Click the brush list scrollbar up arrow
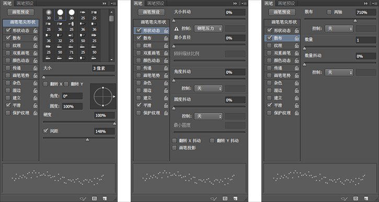 (x=111, y=12)
